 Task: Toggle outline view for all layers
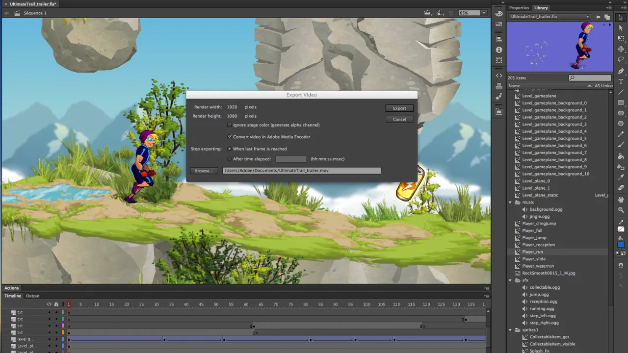(63, 304)
